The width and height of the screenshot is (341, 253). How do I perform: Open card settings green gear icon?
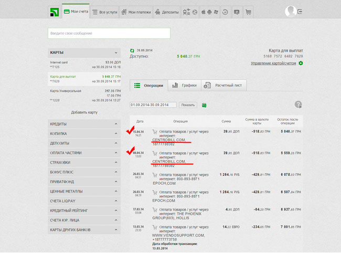click(301, 64)
